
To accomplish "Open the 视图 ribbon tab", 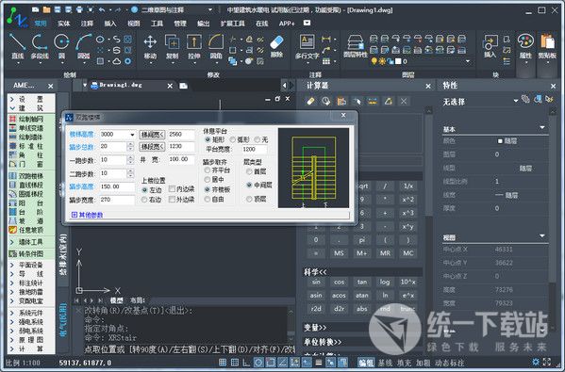I will coord(133,24).
